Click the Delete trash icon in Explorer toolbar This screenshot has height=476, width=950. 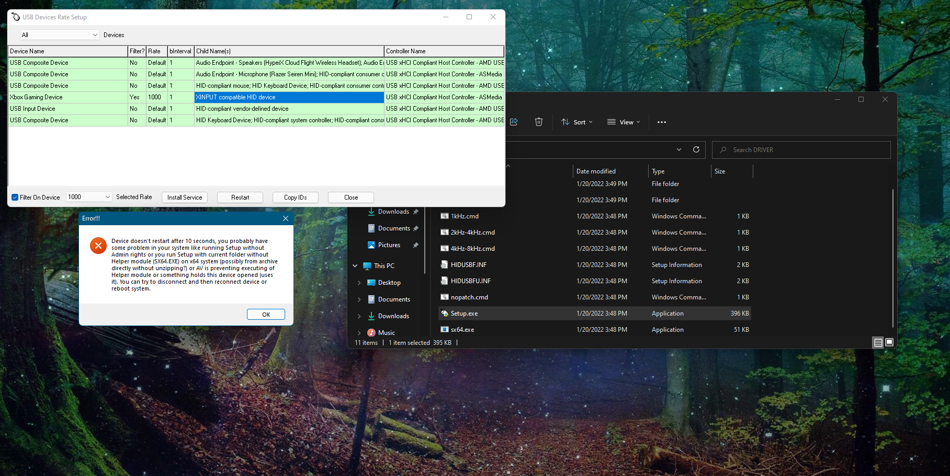539,122
